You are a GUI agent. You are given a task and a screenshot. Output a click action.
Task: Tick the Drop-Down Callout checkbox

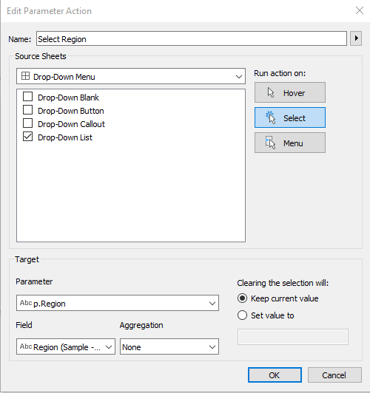point(27,123)
